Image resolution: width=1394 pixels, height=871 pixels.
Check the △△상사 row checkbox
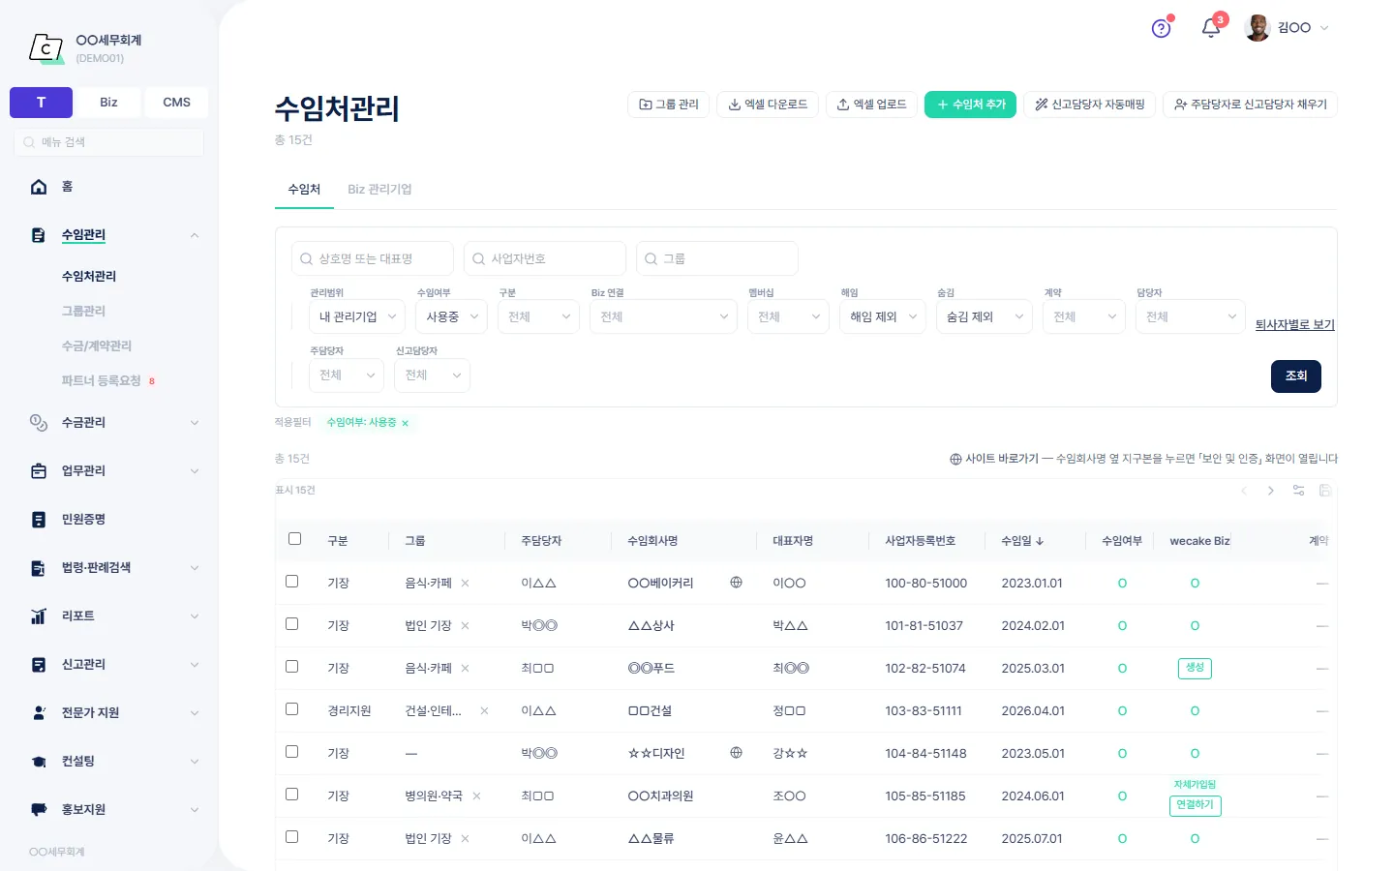click(x=291, y=624)
